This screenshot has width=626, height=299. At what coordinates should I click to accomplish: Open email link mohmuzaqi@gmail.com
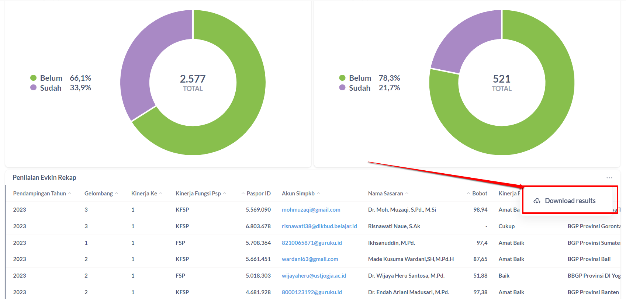[311, 210]
